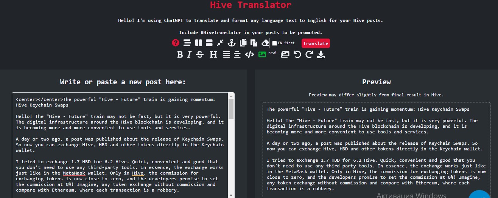The image size is (498, 198).
Task: Switch to two stacked rows layout
Action: 209,43
